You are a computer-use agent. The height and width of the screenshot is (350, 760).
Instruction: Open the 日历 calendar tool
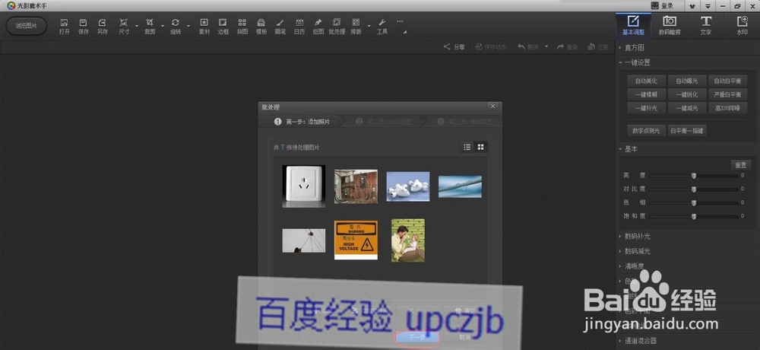(x=299, y=26)
